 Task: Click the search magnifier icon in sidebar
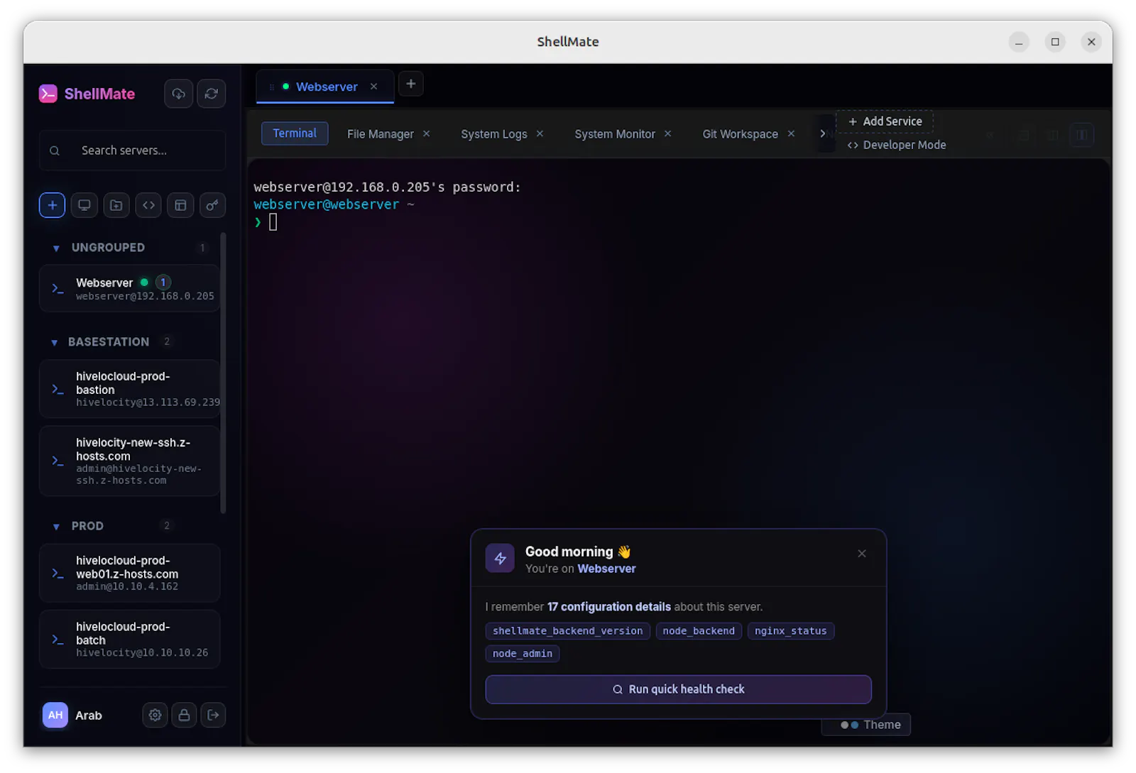(x=55, y=150)
